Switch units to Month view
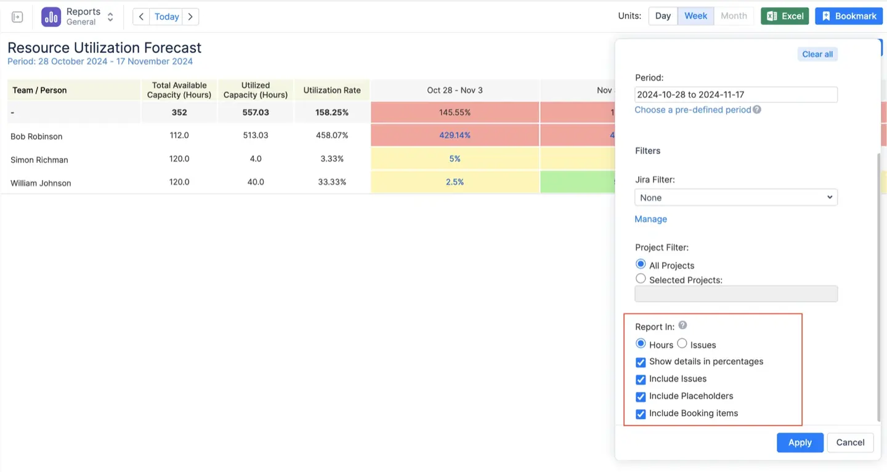 coord(734,16)
